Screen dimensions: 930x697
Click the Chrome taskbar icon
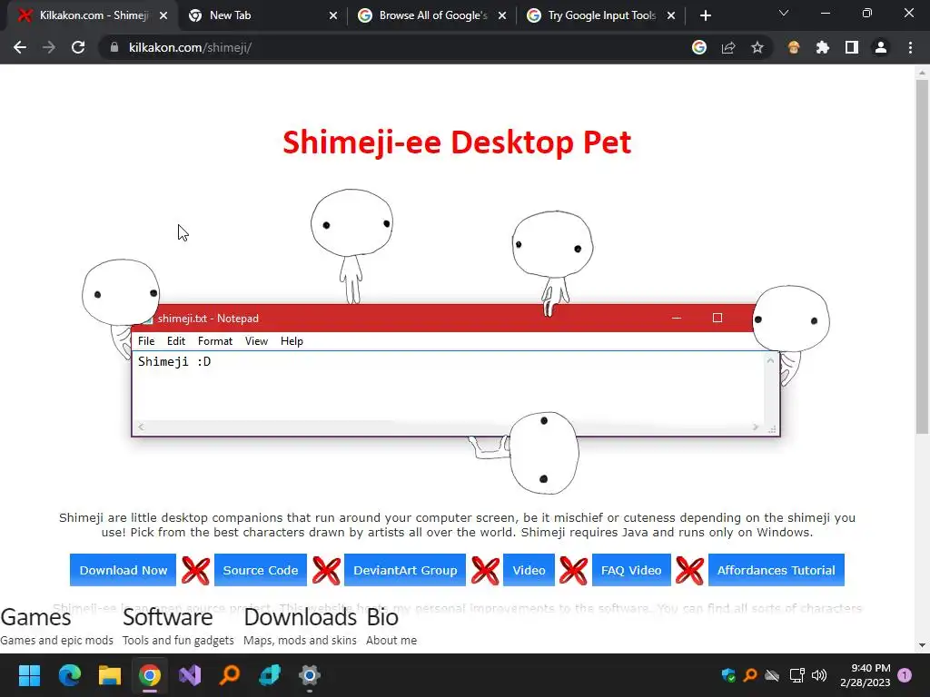[x=150, y=675]
